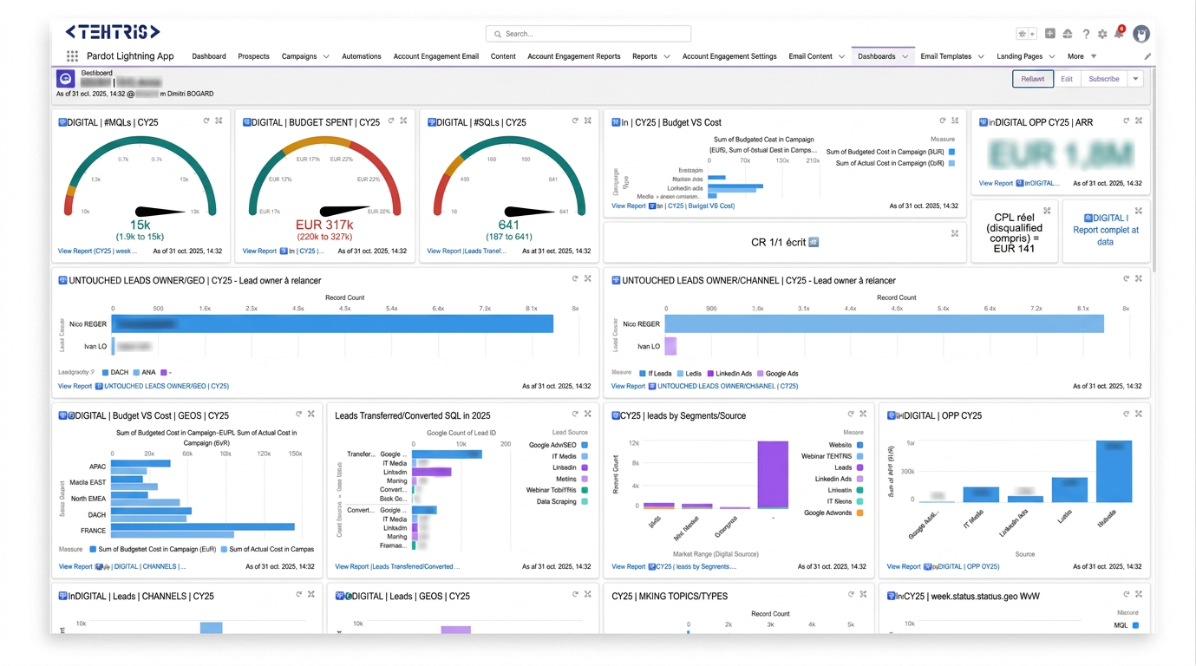Refresh the CY25 Budget VS Cost widget
Image resolution: width=1196 pixels, height=666 pixels.
pos(942,121)
